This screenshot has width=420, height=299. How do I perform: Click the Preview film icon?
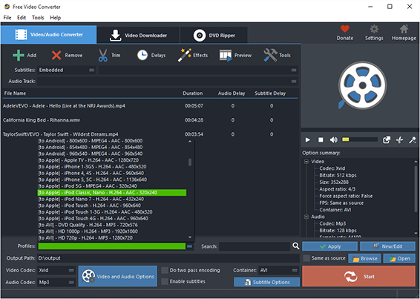[226, 55]
